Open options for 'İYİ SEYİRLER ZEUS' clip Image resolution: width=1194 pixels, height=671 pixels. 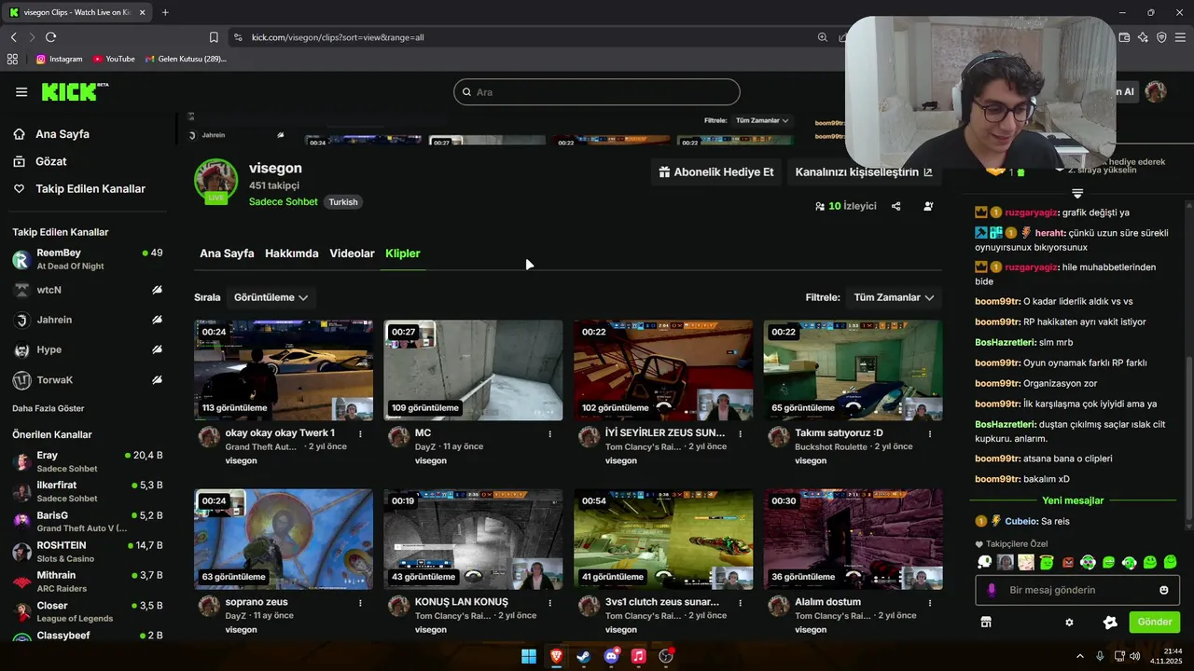(x=740, y=433)
